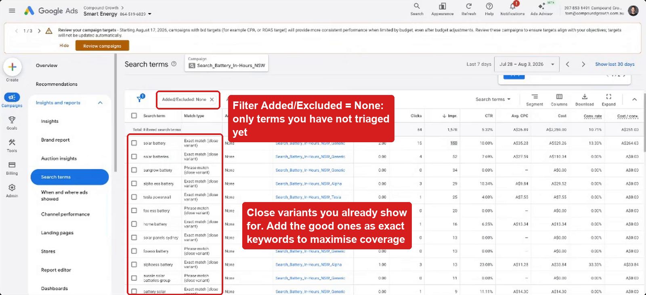The image size is (646, 295).
Task: Tick checkbox for solar batteries row
Action: (134, 156)
